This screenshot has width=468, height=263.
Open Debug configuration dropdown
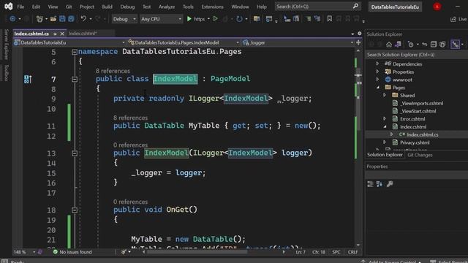[x=124, y=19]
